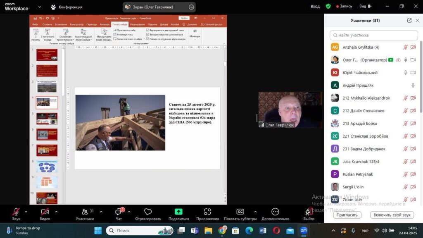Open PowerPoint-style Word icon in Windows taskbar
This screenshot has height=238, width=423.
263,230
